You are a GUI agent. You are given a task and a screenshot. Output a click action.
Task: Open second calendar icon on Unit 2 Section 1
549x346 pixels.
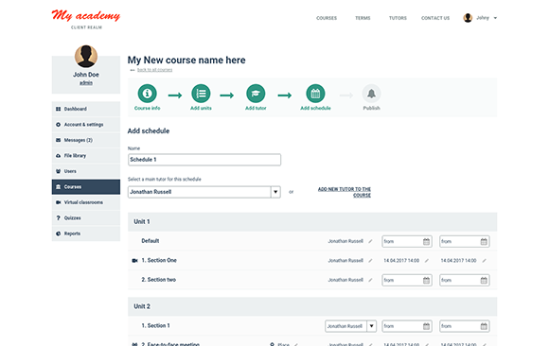pos(484,326)
